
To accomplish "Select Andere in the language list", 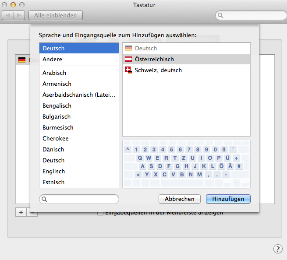I will click(x=79, y=59).
